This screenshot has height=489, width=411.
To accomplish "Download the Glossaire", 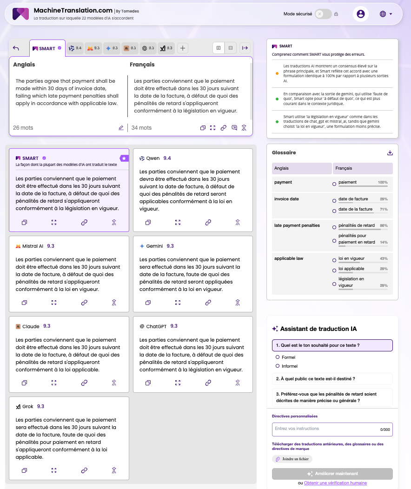I will pyautogui.click(x=390, y=152).
